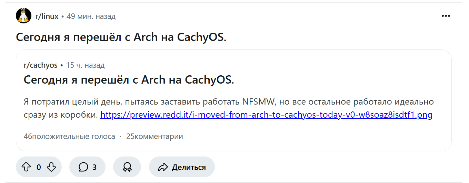
Task: Click the share arrow icon
Action: (x=162, y=167)
